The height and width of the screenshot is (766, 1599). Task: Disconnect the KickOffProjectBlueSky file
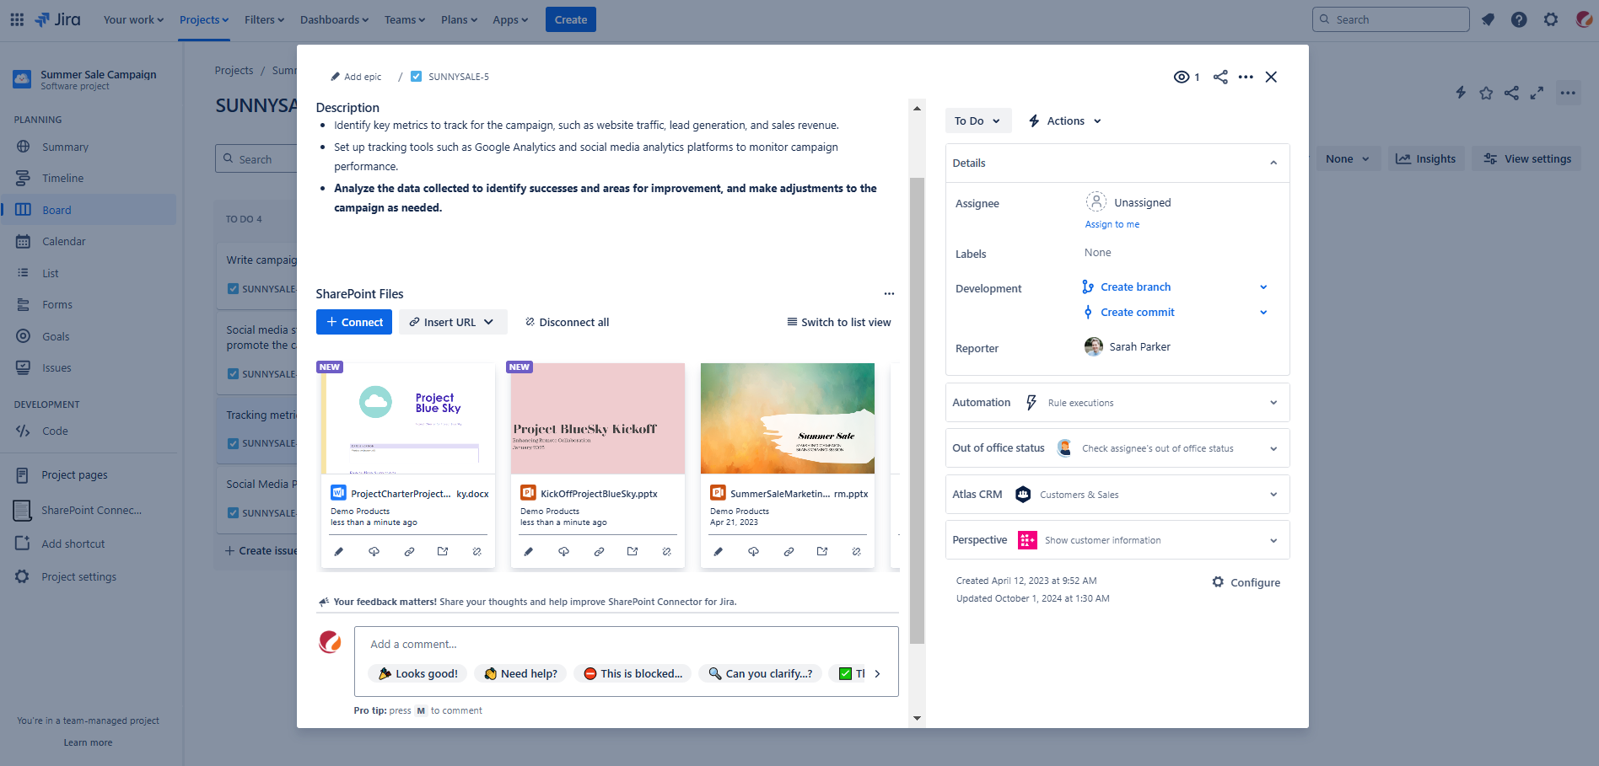[x=666, y=551]
